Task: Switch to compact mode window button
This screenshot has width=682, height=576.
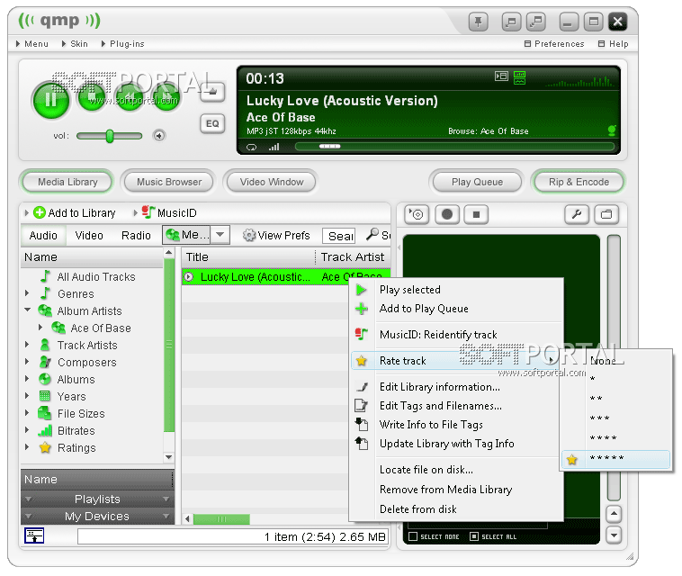Action: 511,22
